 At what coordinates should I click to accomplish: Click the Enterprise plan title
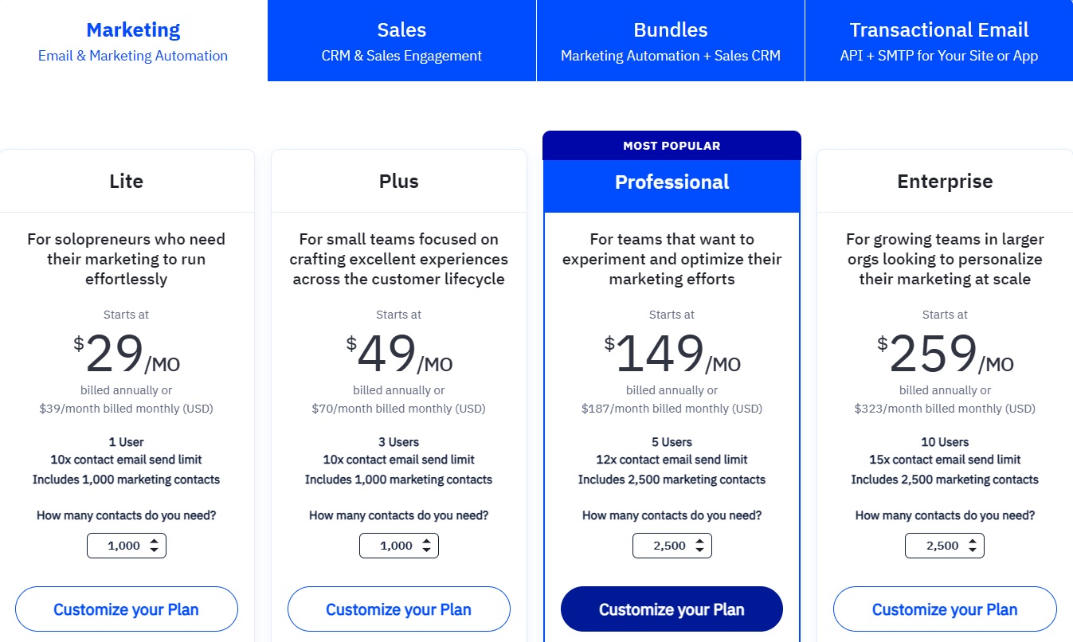[945, 182]
